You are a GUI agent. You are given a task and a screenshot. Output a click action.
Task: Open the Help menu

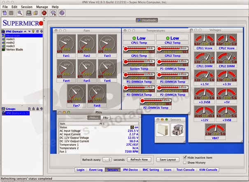pos(55,7)
